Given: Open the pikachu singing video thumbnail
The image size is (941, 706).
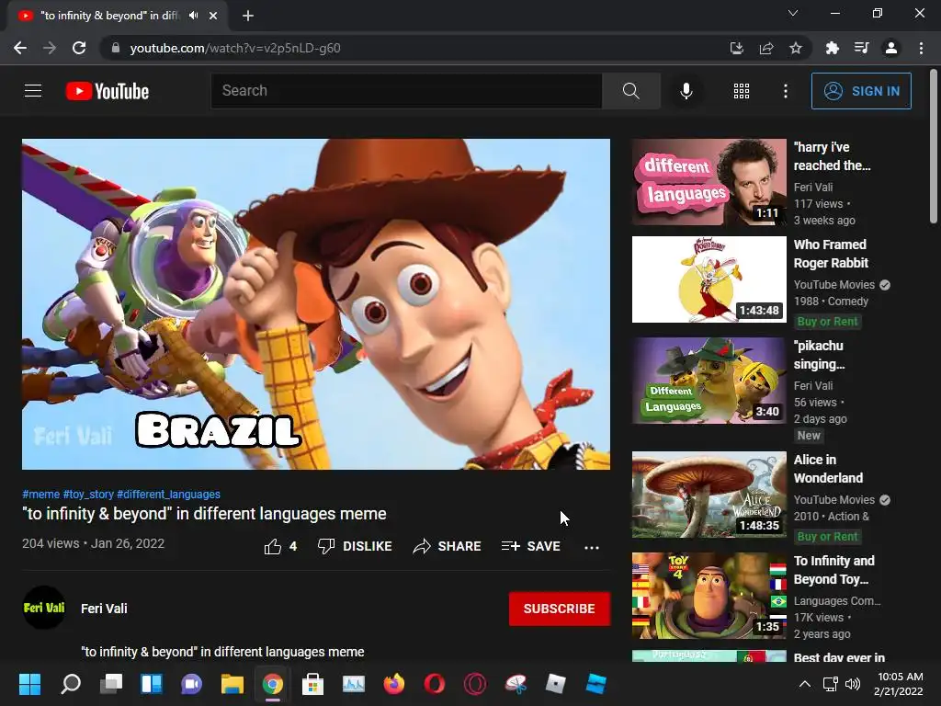Looking at the screenshot, I should [709, 381].
